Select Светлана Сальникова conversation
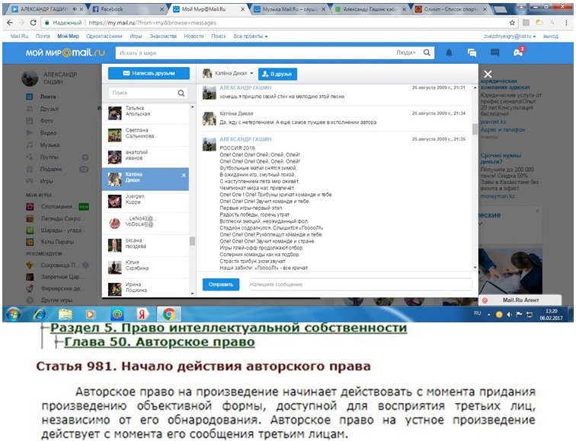Viewport: 576px width, 441px height. pyautogui.click(x=146, y=135)
